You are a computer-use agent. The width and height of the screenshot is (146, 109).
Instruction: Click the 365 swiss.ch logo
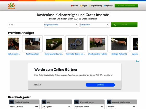tap(11, 5)
